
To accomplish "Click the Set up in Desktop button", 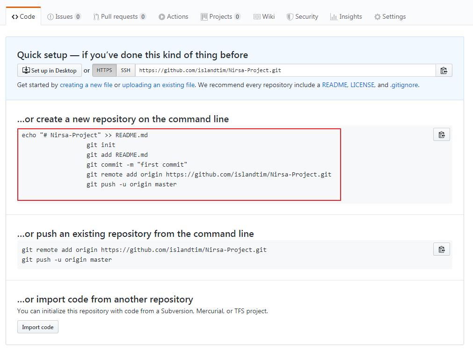I will [50, 70].
